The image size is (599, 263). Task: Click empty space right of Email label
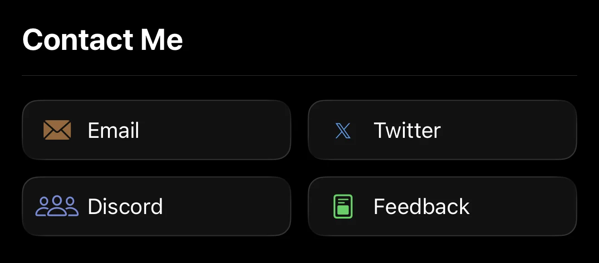(x=218, y=130)
